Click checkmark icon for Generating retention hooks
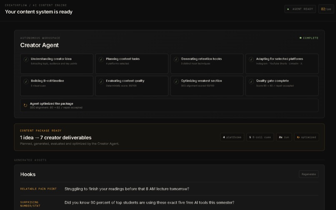Screen dimensions: 336x210 (x=176, y=59)
